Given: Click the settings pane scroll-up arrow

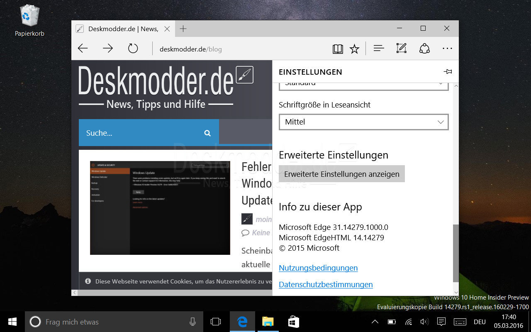Looking at the screenshot, I should coord(456,86).
